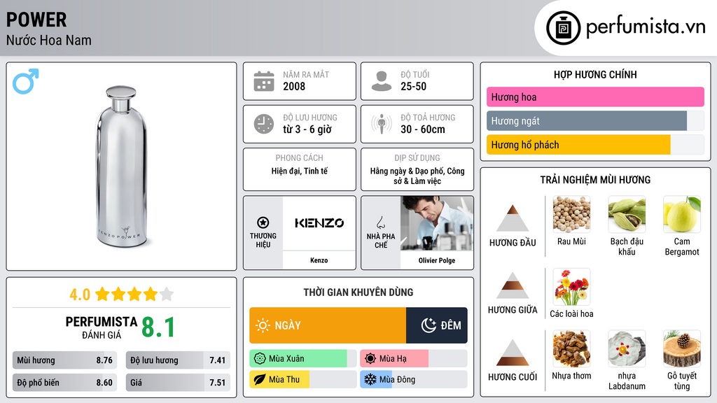Screen dimensions: 717x403
Task: Click the Hương đầu pyramid icon
Action: (513, 218)
